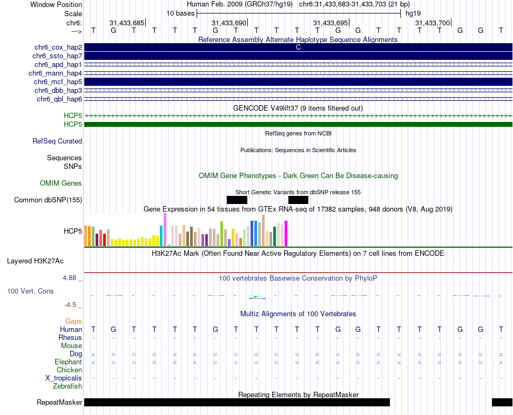Click the 31,433,690 position ruler label
The width and height of the screenshot is (513, 415).
click(229, 23)
